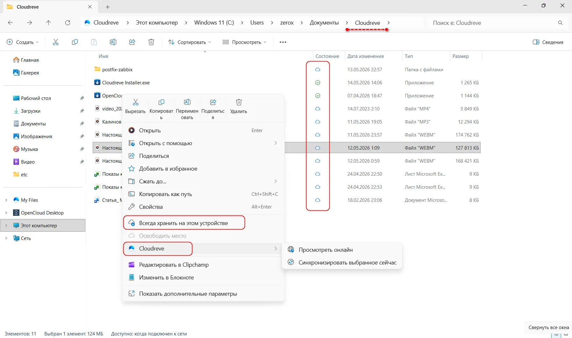572x338 pixels.
Task: Click the Cloudreve logo in the address bar
Action: (x=87, y=23)
